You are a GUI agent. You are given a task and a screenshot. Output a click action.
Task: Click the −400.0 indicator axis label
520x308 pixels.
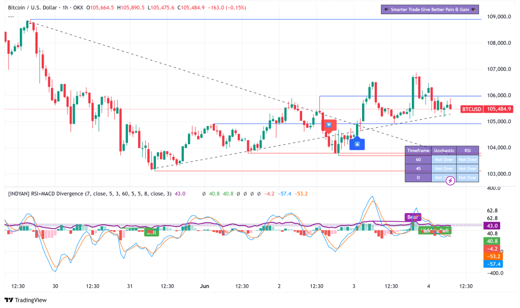coord(495,273)
